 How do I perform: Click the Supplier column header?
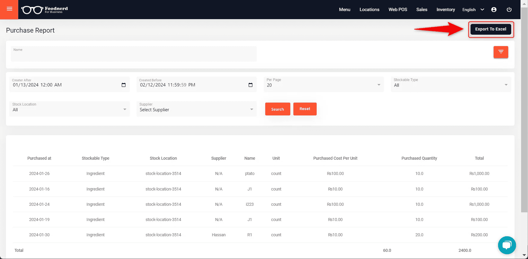219,158
